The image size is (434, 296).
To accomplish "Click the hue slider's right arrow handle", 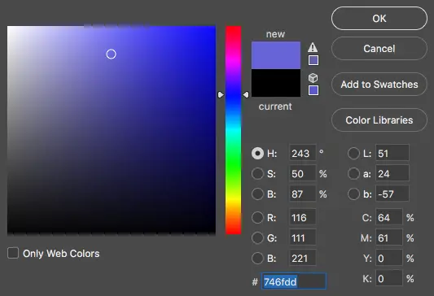I will [x=246, y=95].
